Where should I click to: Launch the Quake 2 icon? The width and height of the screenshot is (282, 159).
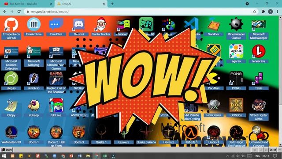pos(123,135)
